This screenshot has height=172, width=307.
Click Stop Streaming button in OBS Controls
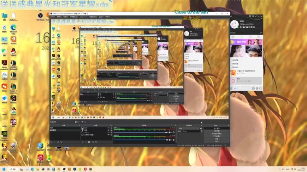(x=216, y=128)
